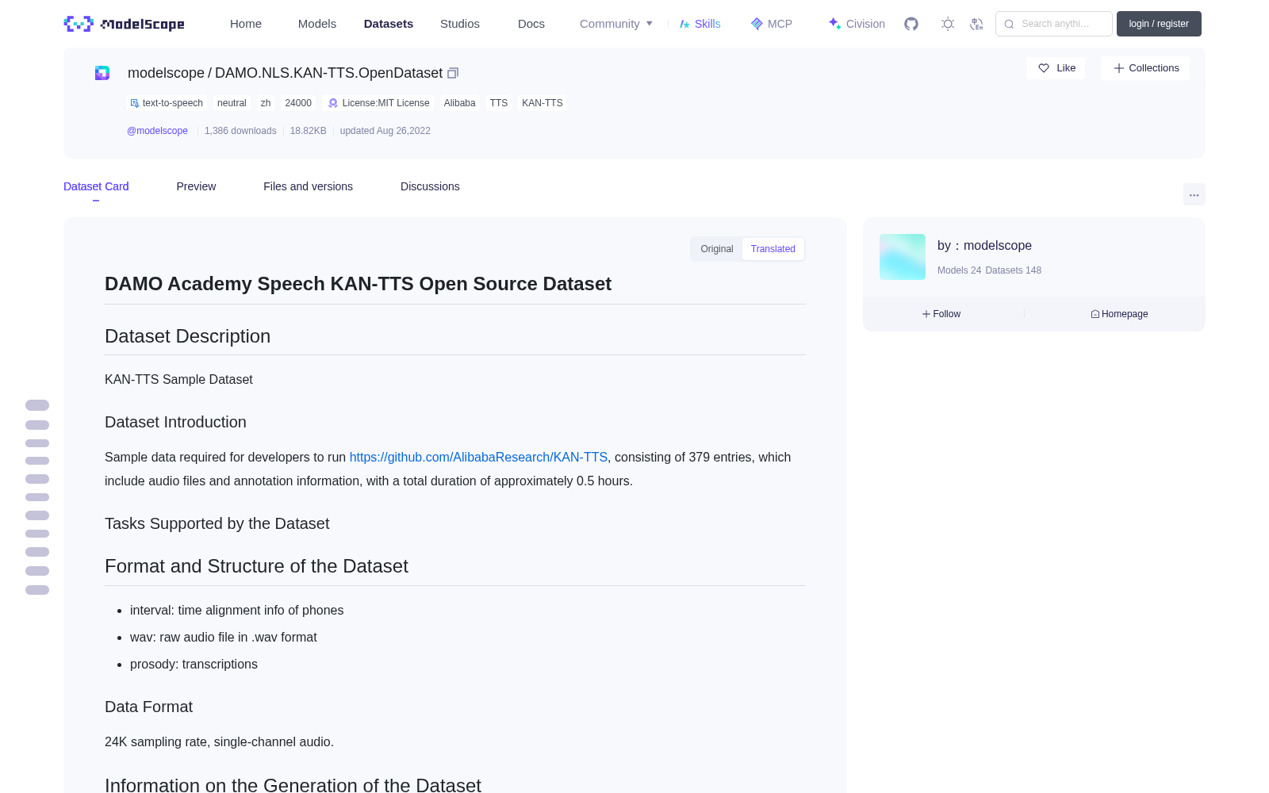Switch to the Dataset Card tab
The width and height of the screenshot is (1269, 793).
[x=96, y=186]
